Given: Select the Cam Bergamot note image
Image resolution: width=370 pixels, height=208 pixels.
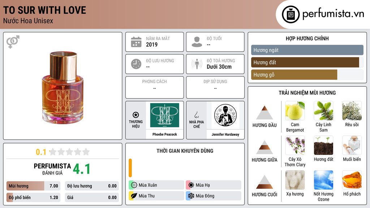Looking at the screenshot, I should click(x=295, y=110).
